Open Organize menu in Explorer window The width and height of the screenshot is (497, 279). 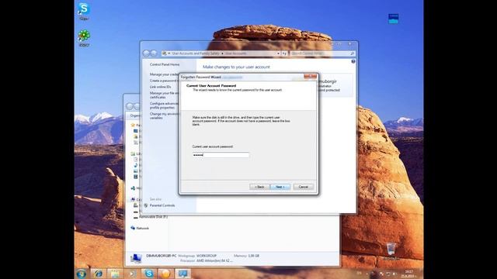point(134,115)
